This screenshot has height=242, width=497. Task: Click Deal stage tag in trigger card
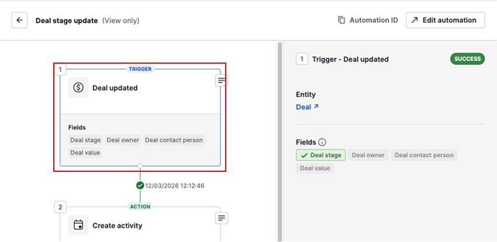tap(85, 140)
